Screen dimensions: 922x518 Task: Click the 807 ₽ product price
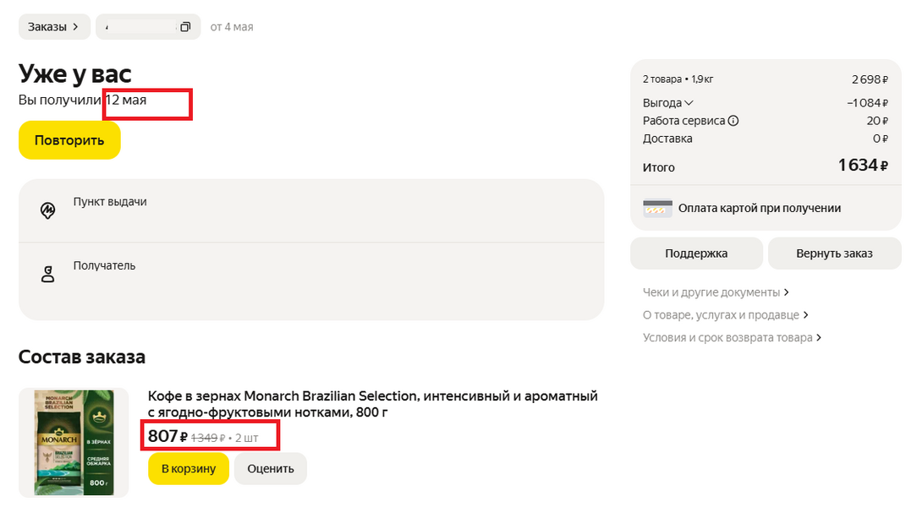167,437
